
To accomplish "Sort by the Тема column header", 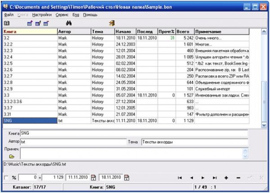I will click(x=103, y=31).
